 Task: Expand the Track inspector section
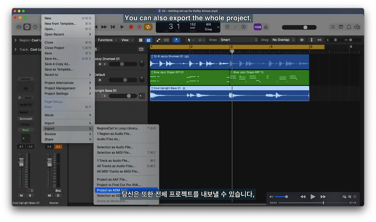[16, 49]
